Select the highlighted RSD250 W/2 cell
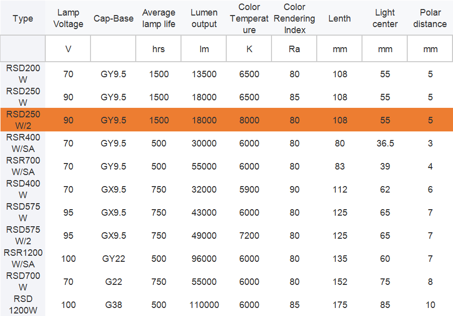The image size is (453, 316). [23, 120]
